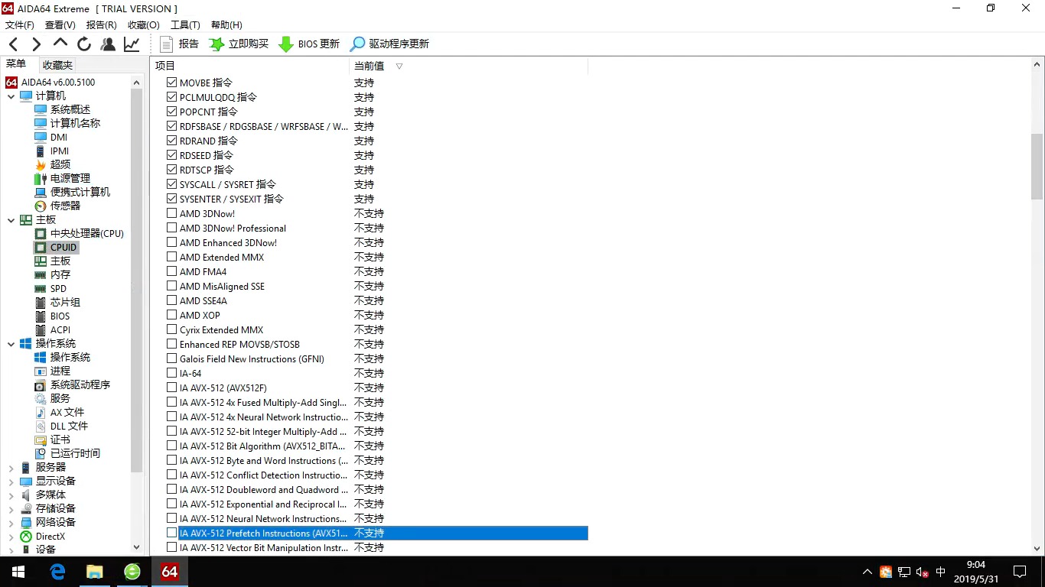Open the 工具(T) menu
This screenshot has height=587, width=1045.
tap(185, 25)
